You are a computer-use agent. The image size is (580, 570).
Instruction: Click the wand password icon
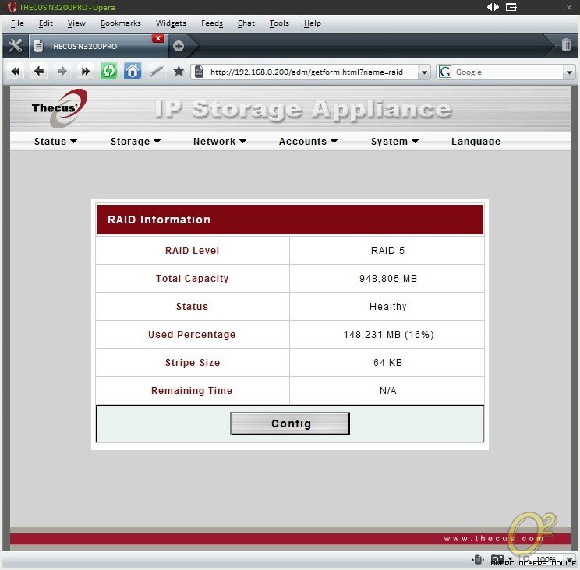[156, 71]
